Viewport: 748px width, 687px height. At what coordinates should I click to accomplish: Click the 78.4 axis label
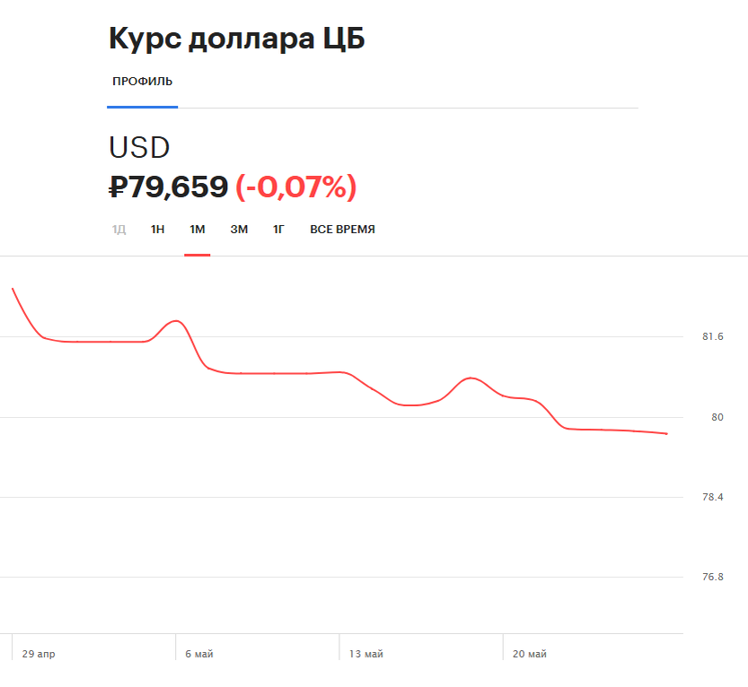(710, 496)
